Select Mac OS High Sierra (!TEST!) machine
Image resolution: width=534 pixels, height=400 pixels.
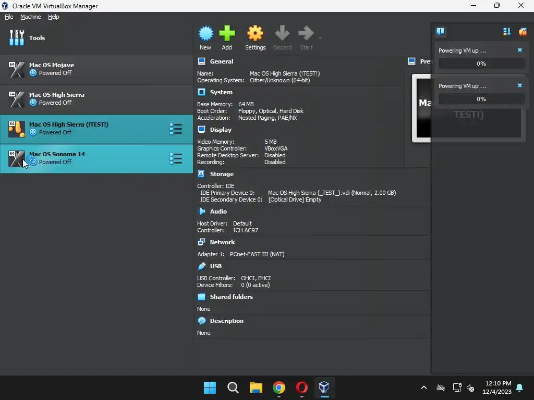pos(96,129)
